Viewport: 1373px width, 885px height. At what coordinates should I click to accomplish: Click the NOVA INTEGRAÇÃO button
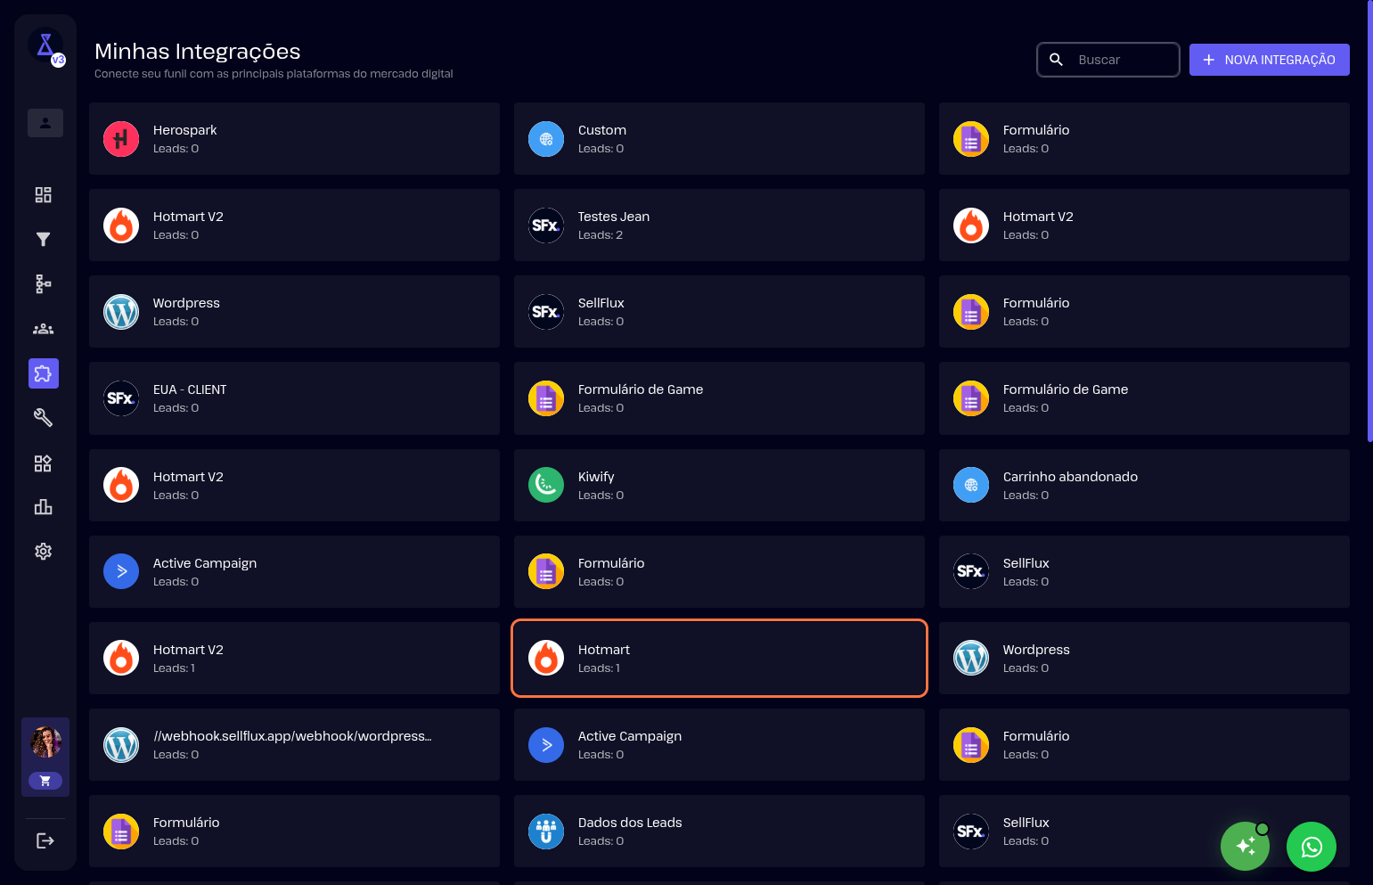[x=1269, y=60]
